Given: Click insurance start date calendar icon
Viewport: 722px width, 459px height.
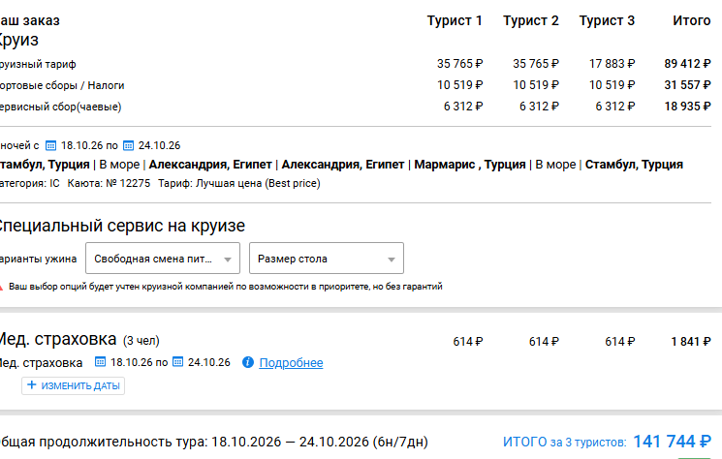Looking at the screenshot, I should coord(100,362).
